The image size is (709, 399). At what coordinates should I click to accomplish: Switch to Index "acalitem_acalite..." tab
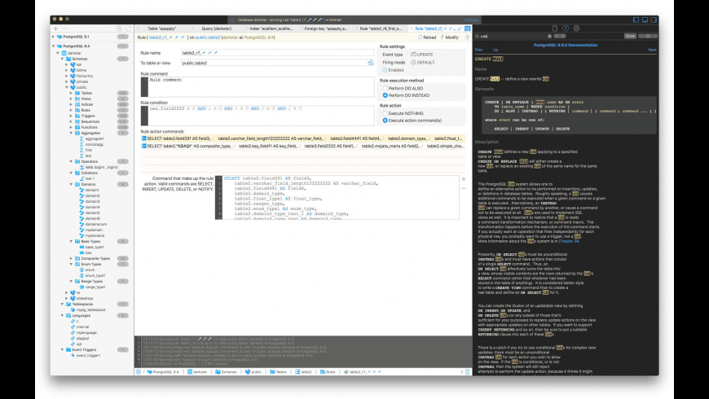271,28
